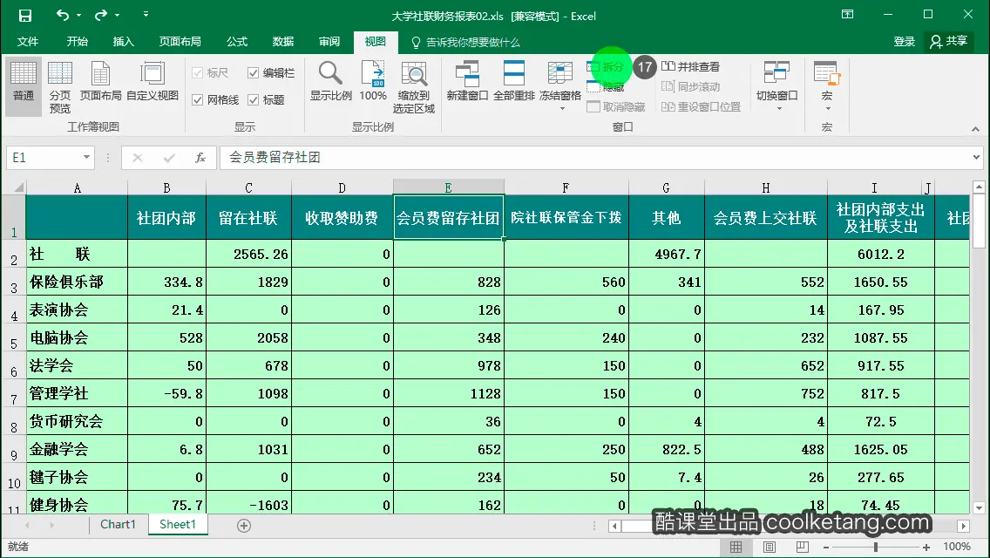Screen dimensions: 990x558
Task: Switch to Page Layout view
Action: pyautogui.click(x=100, y=81)
